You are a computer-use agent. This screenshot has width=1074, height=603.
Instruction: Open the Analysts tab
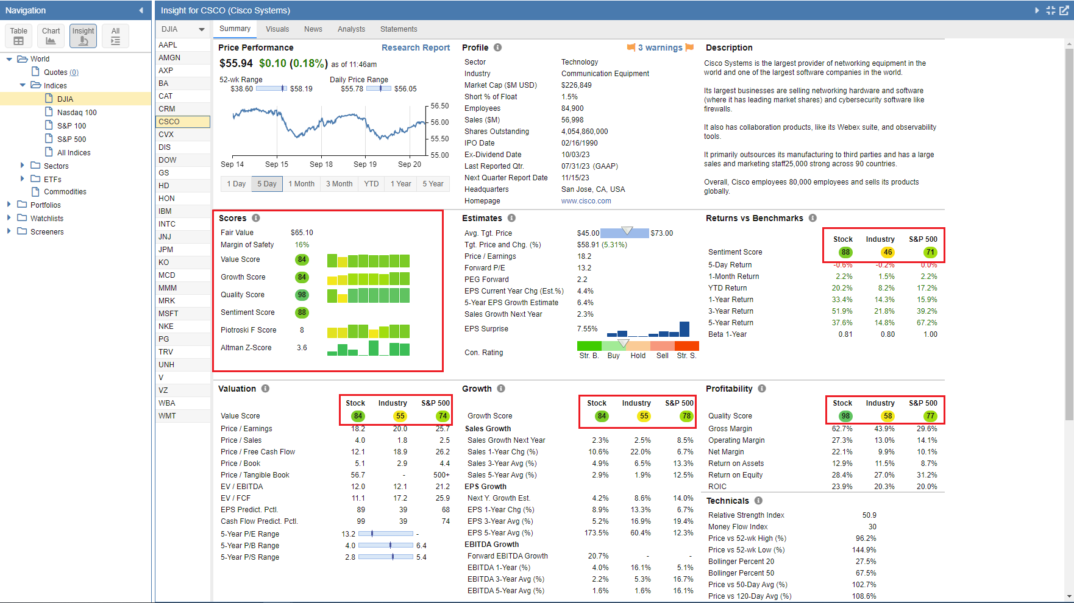tap(351, 29)
